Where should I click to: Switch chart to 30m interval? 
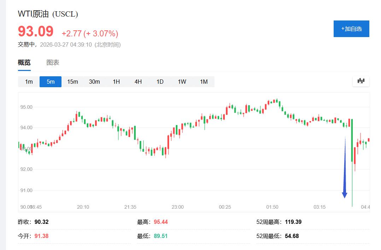click(94, 82)
